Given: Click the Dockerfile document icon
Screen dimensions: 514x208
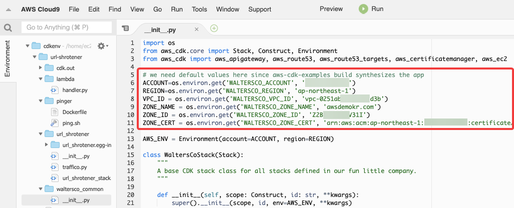Looking at the screenshot, I should [x=55, y=112].
